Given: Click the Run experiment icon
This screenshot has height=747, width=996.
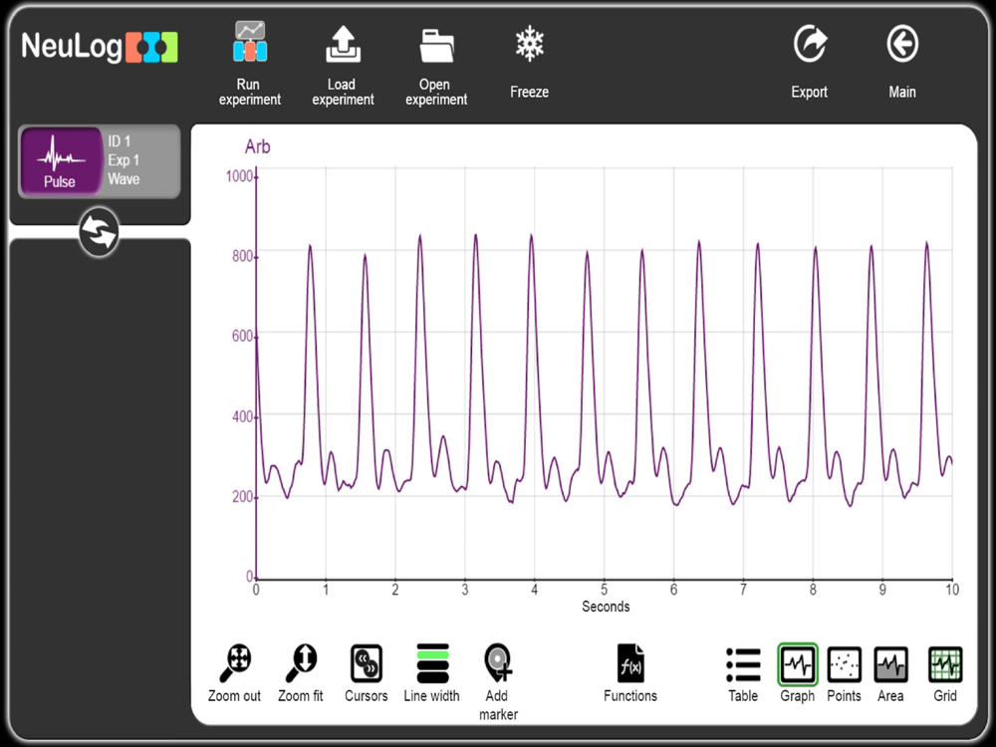Looking at the screenshot, I should pos(250,42).
